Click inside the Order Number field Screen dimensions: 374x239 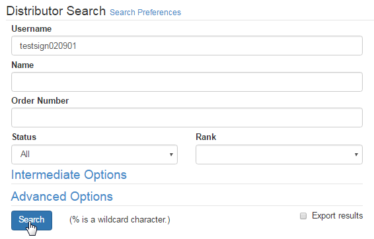tap(187, 118)
